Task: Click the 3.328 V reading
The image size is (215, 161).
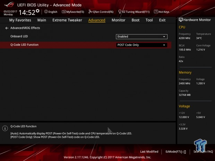Action: pos(183,128)
